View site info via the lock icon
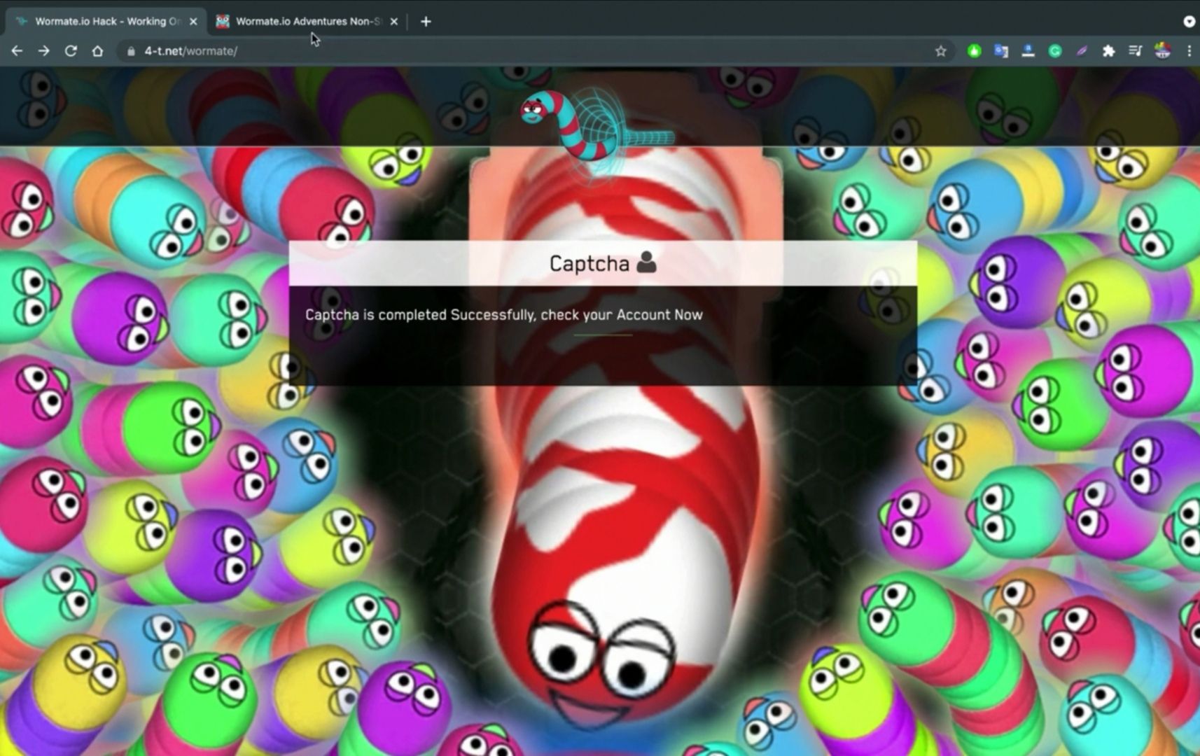The image size is (1200, 756). coord(131,51)
